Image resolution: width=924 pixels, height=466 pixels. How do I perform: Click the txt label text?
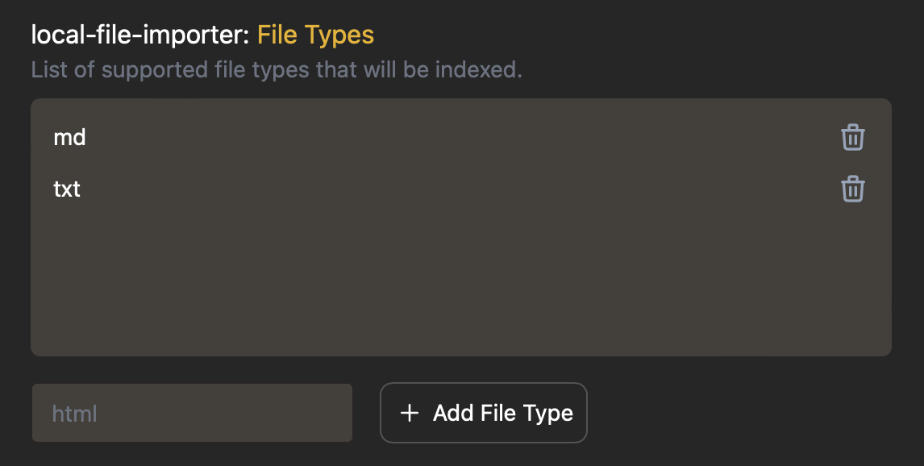[68, 189]
